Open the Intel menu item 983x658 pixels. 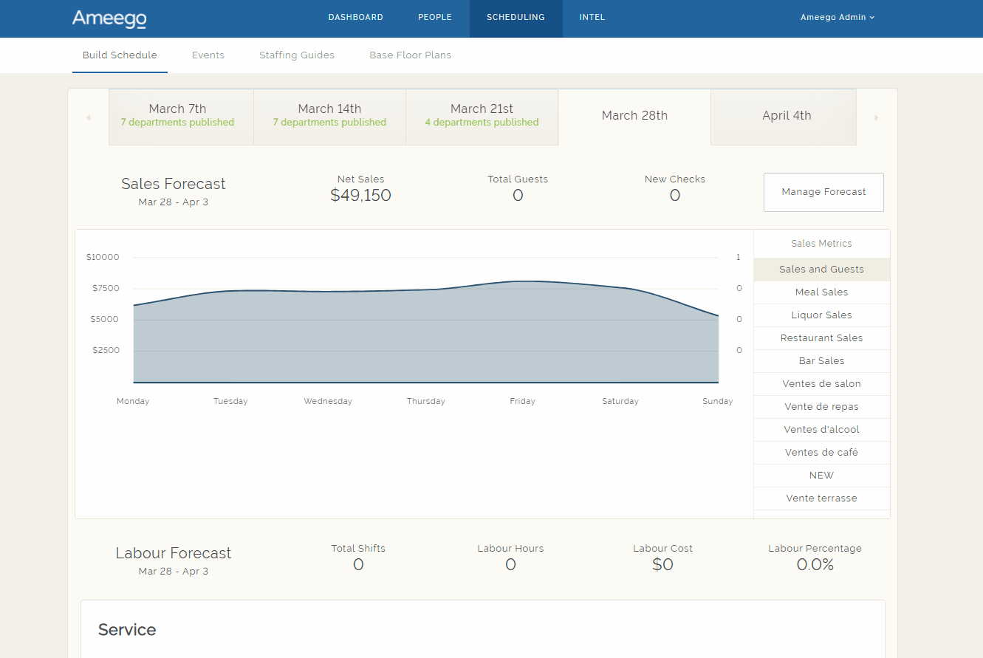pos(592,18)
